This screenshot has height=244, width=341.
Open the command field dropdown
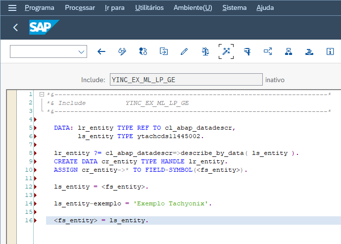tap(81, 52)
